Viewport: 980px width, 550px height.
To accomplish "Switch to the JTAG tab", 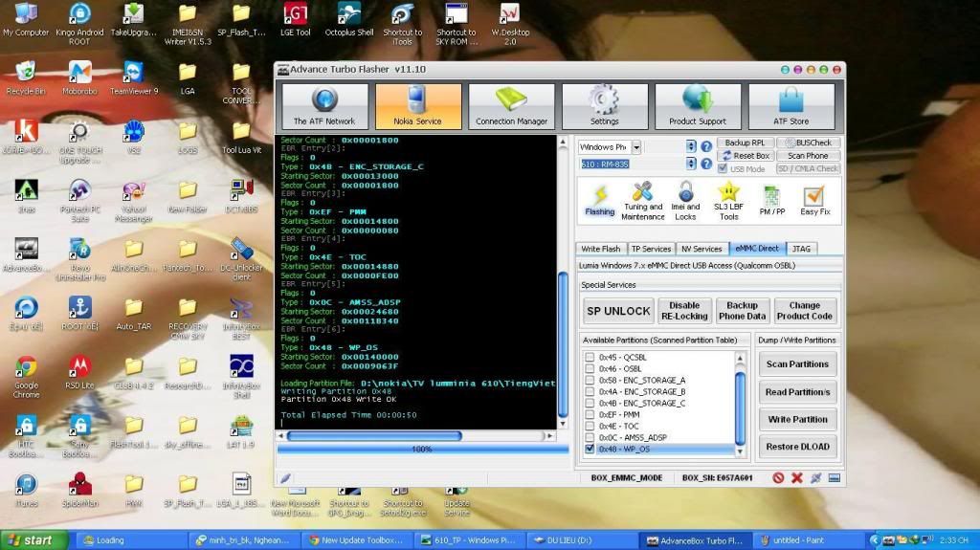I will click(801, 249).
